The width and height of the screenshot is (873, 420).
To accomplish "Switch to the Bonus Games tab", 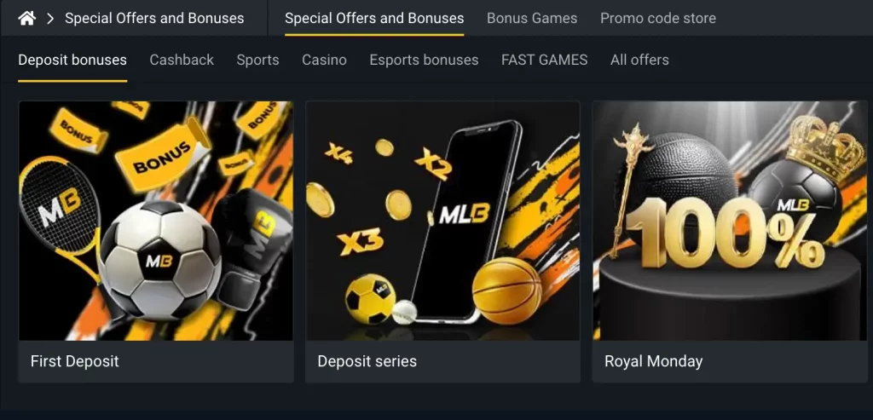I will (x=532, y=19).
